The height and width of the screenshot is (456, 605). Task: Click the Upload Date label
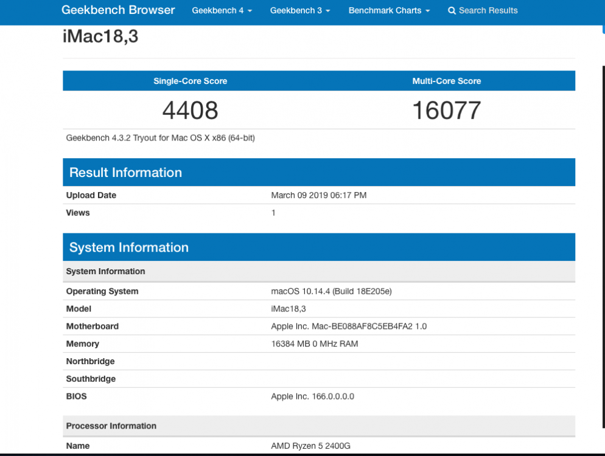[91, 195]
